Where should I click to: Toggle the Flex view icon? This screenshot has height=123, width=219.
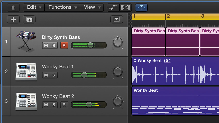click(125, 7)
